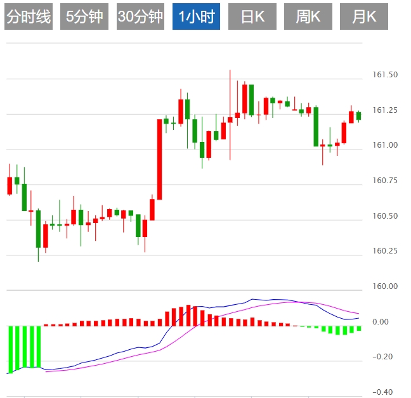
Task: Click the candle with the highest upper wick
Action: tap(230, 115)
